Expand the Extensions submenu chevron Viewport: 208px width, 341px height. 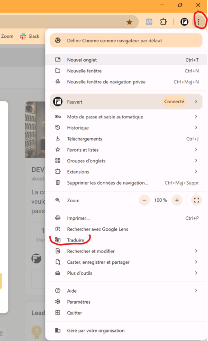click(x=196, y=171)
